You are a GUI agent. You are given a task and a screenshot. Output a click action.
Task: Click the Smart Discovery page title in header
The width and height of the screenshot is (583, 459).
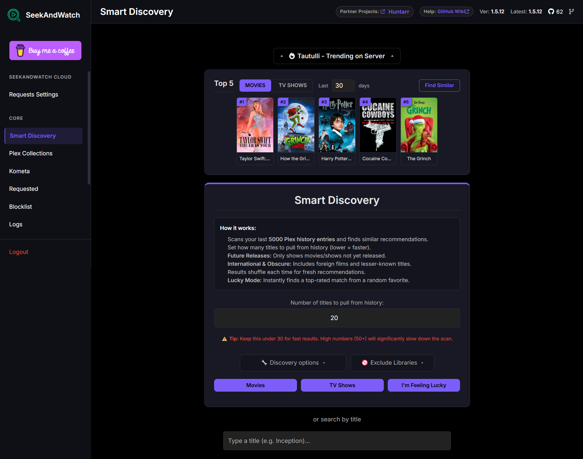click(137, 12)
